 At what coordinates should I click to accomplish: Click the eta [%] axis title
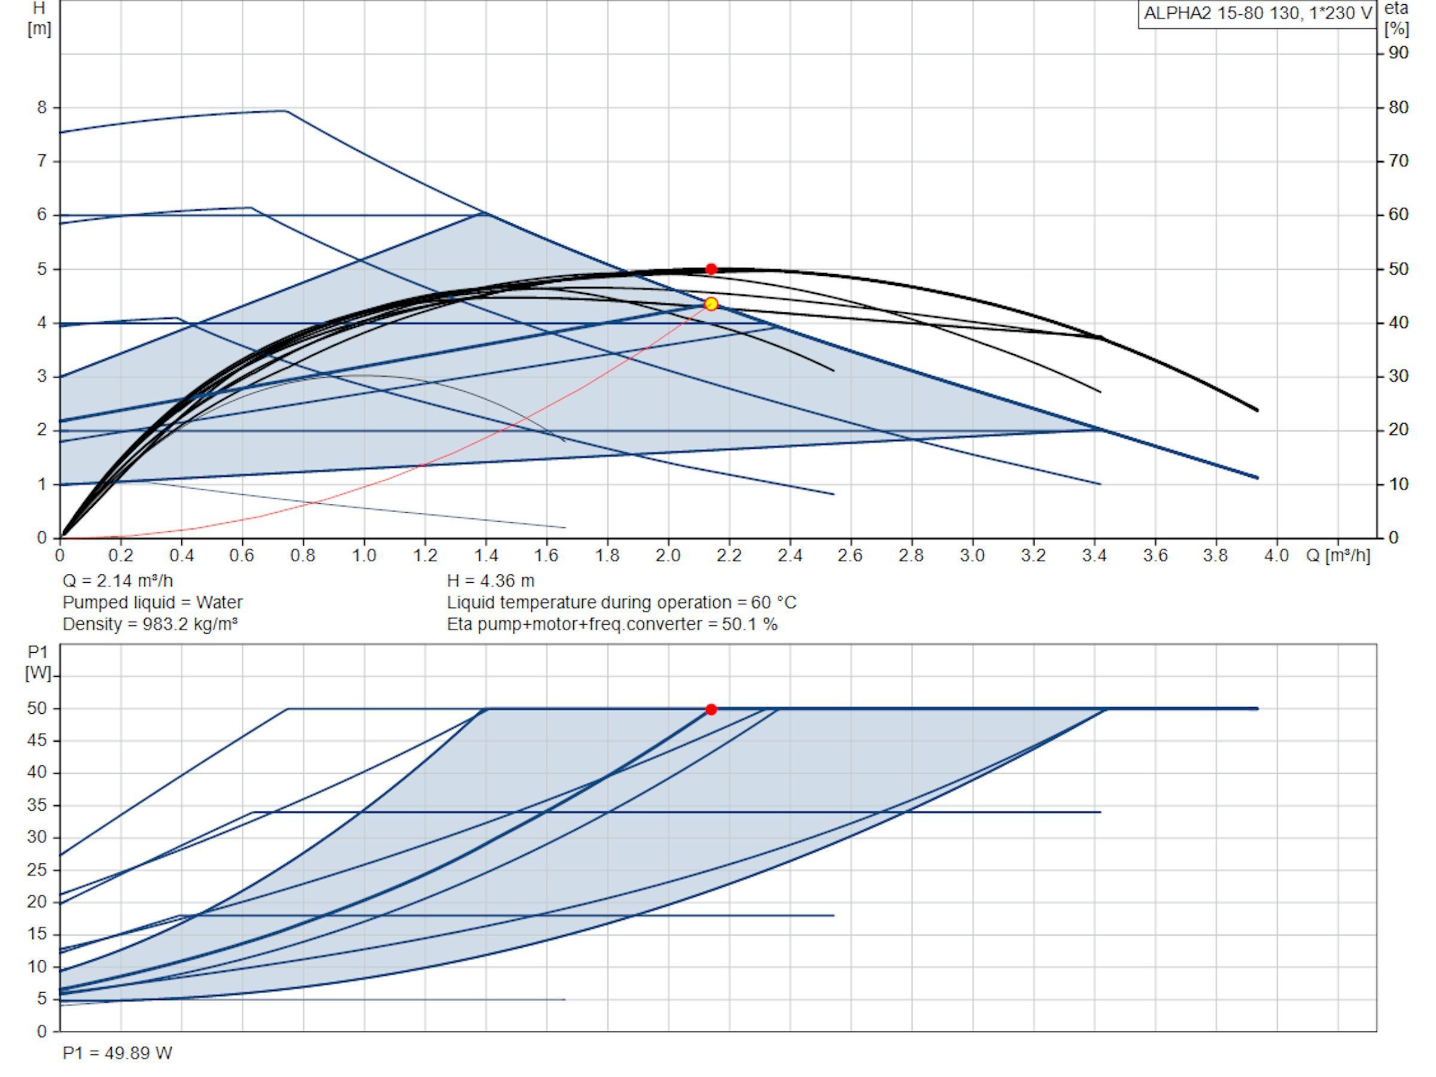pos(1397,19)
